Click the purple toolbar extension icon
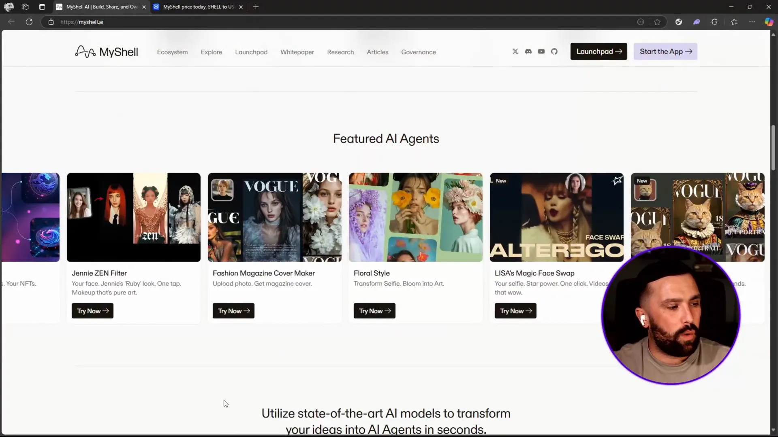778x437 pixels. (x=697, y=22)
